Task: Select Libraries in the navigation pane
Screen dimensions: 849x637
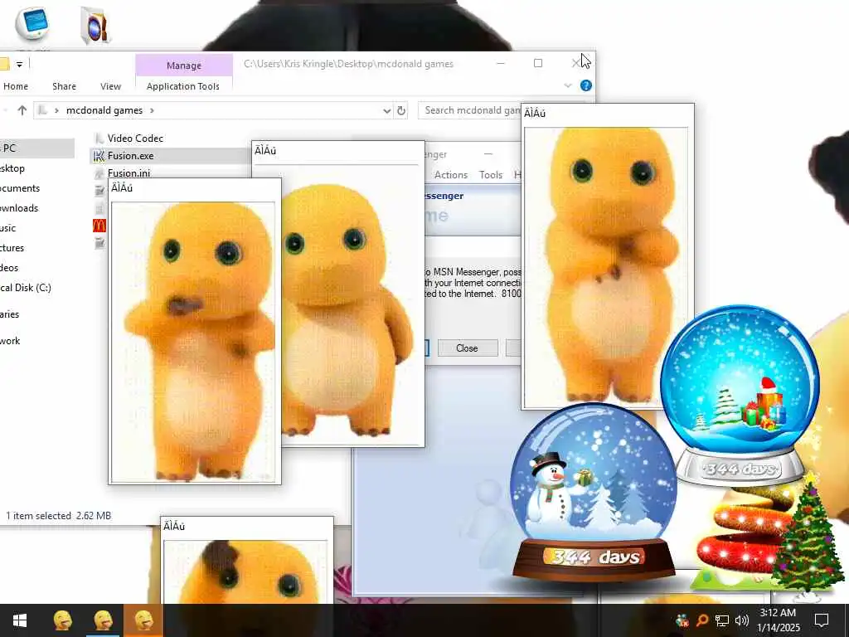Action: pyautogui.click(x=10, y=314)
